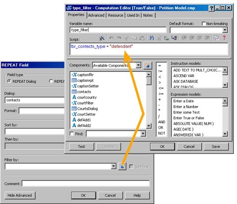Viewport: 237px width, 204px height.
Task: Select defAdd1 variable in components list
Action: tap(81, 120)
